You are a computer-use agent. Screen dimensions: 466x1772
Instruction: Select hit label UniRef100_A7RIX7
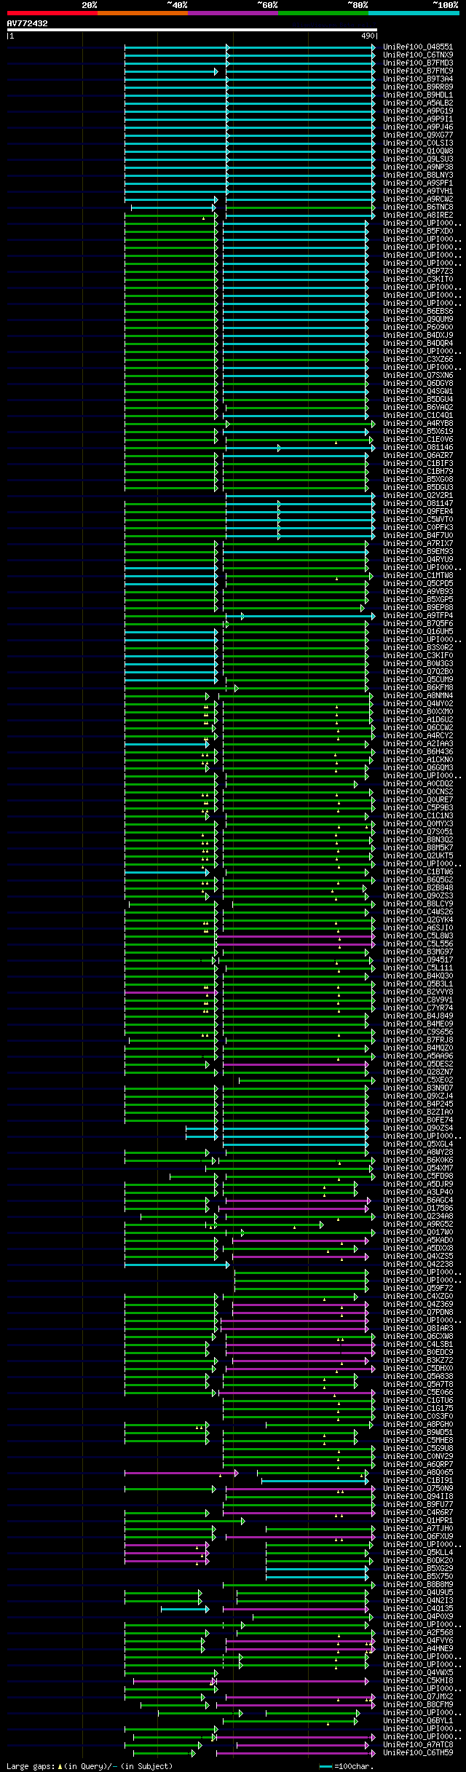click(x=418, y=543)
